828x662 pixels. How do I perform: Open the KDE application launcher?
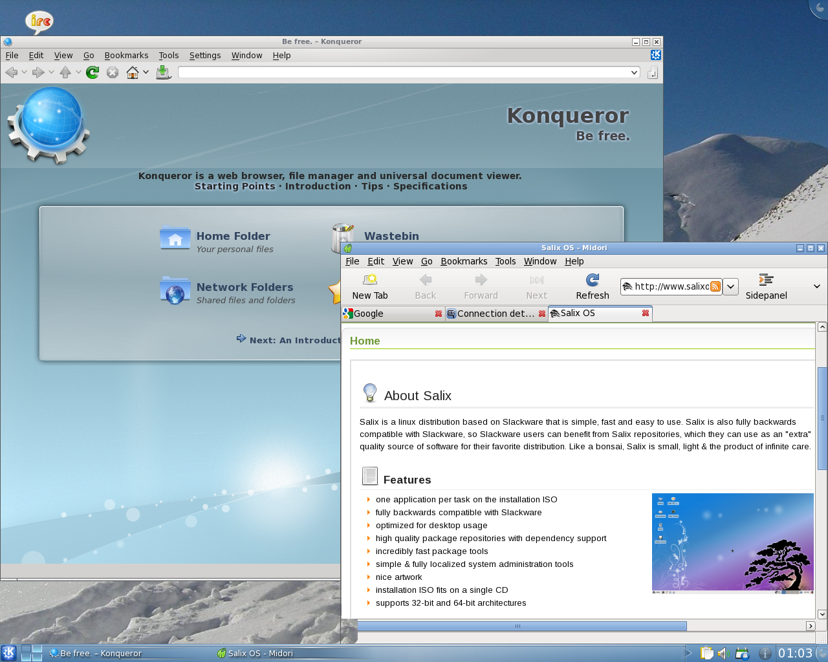point(9,653)
